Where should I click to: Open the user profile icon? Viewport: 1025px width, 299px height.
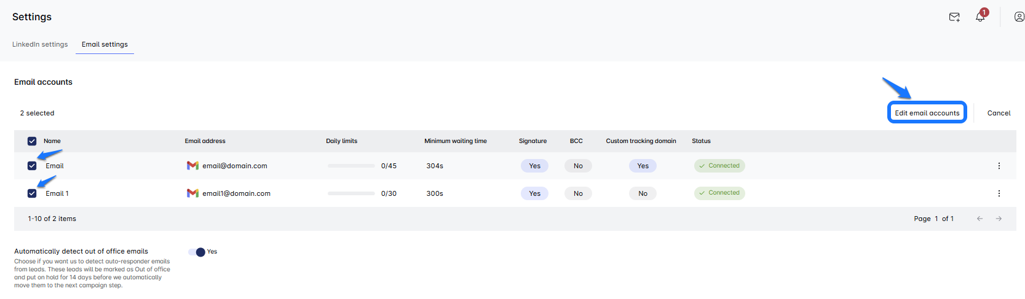point(1019,17)
